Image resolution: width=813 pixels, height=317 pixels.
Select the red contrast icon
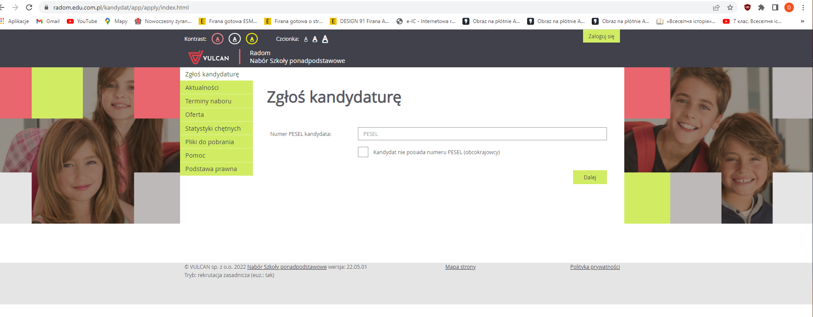[x=217, y=39]
